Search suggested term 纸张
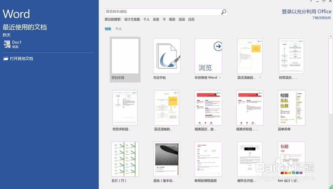Viewport: 333px width, 189px height. [172, 20]
